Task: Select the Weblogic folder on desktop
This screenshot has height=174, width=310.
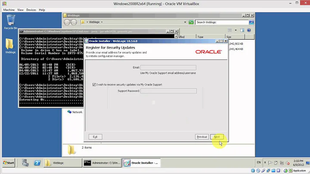Action: (x=10, y=46)
